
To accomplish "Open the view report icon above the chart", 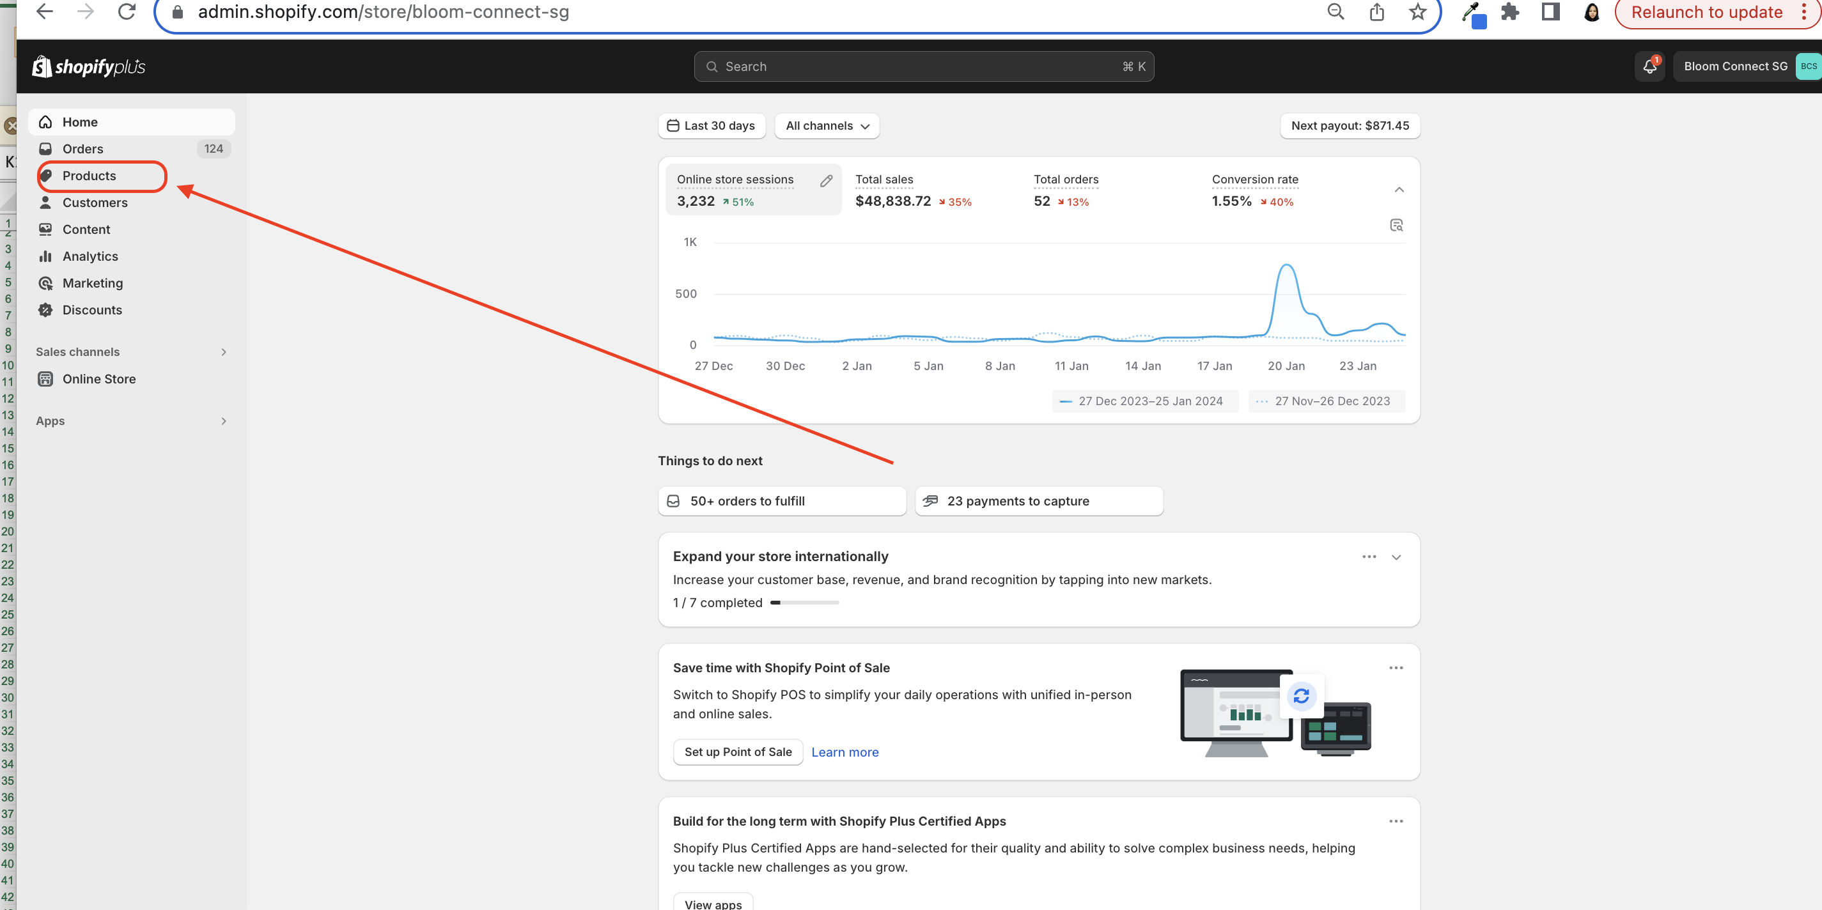I will [x=1396, y=225].
